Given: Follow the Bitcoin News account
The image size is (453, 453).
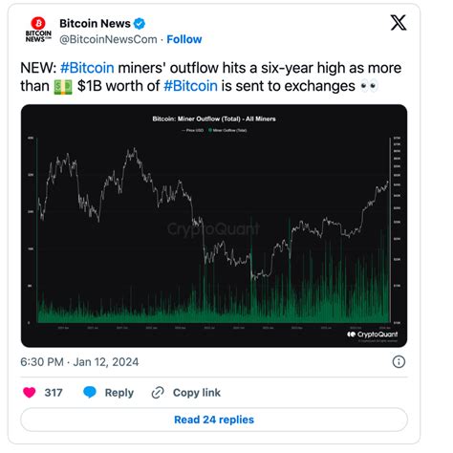Looking at the screenshot, I should click(184, 39).
